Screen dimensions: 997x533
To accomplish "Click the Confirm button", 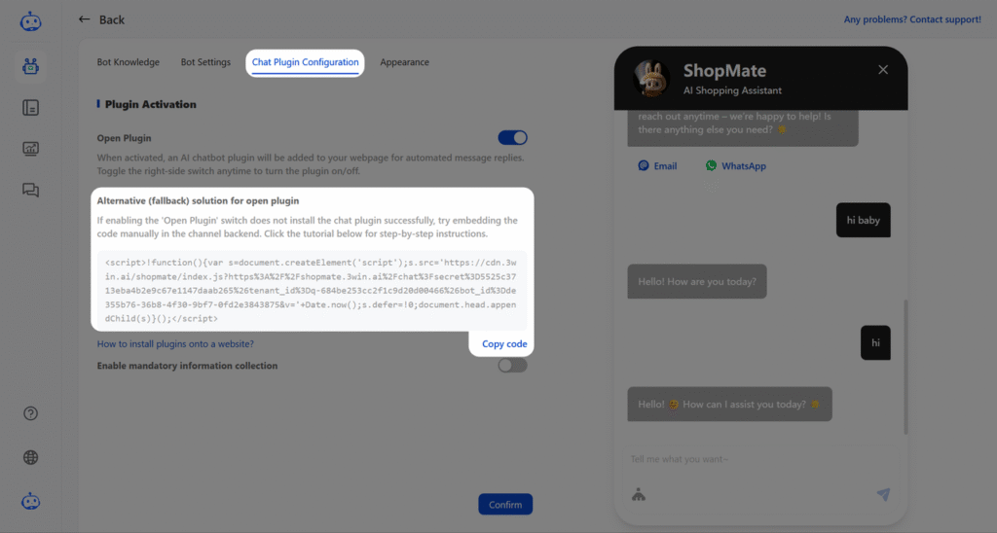I will pos(505,505).
